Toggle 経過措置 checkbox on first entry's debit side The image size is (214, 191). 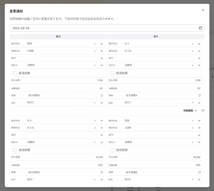coord(15,73)
